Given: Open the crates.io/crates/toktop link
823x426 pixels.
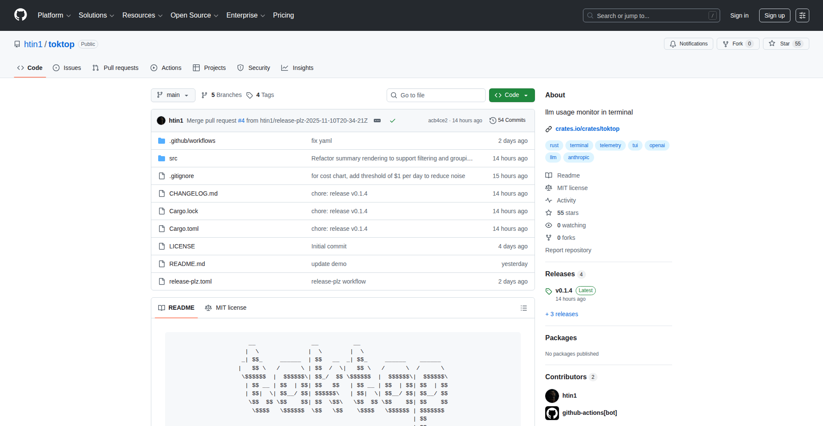Looking at the screenshot, I should point(587,129).
